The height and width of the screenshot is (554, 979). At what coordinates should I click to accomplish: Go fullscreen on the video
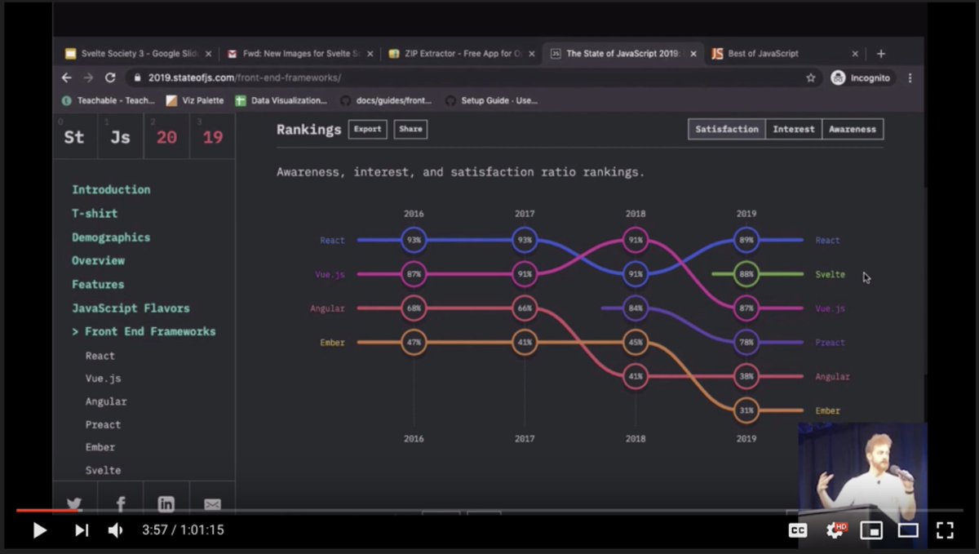point(945,530)
